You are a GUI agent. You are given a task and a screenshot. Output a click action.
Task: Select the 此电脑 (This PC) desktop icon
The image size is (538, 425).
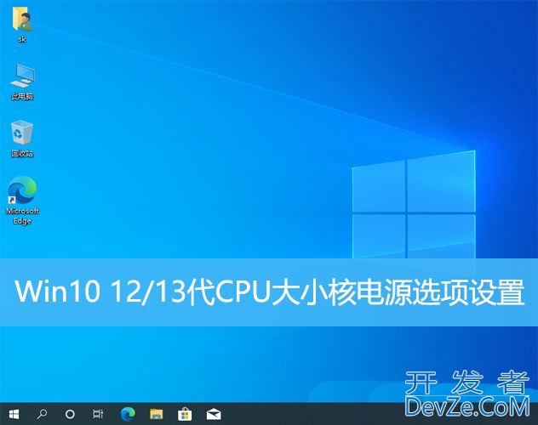click(x=22, y=76)
